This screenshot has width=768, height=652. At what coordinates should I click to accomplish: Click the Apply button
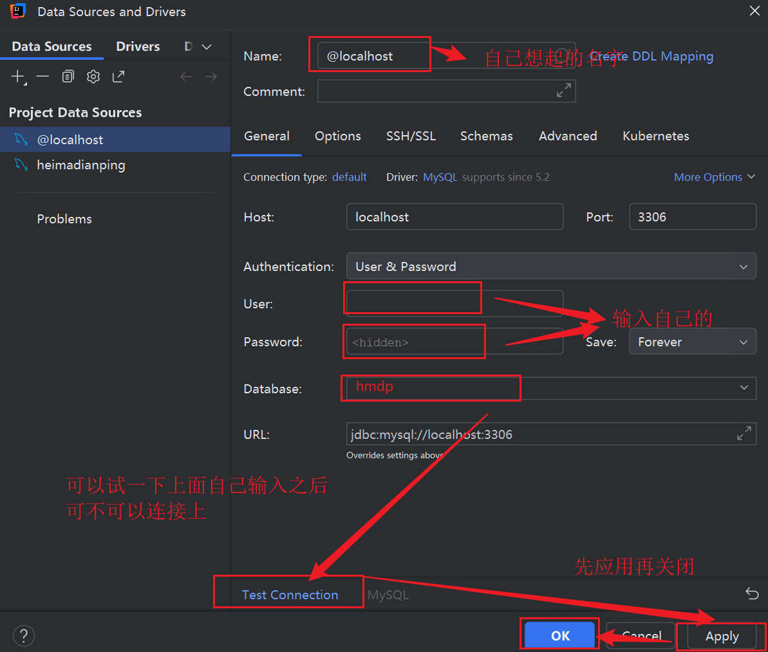click(722, 635)
